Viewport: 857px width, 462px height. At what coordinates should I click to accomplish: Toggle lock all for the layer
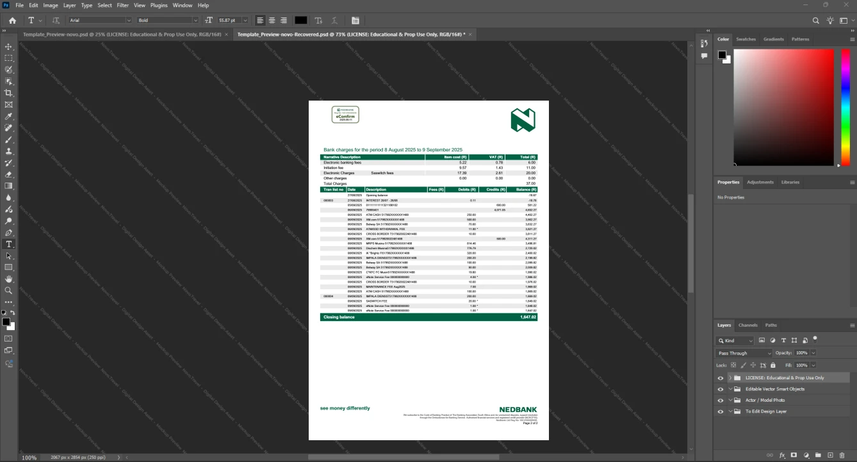click(772, 365)
